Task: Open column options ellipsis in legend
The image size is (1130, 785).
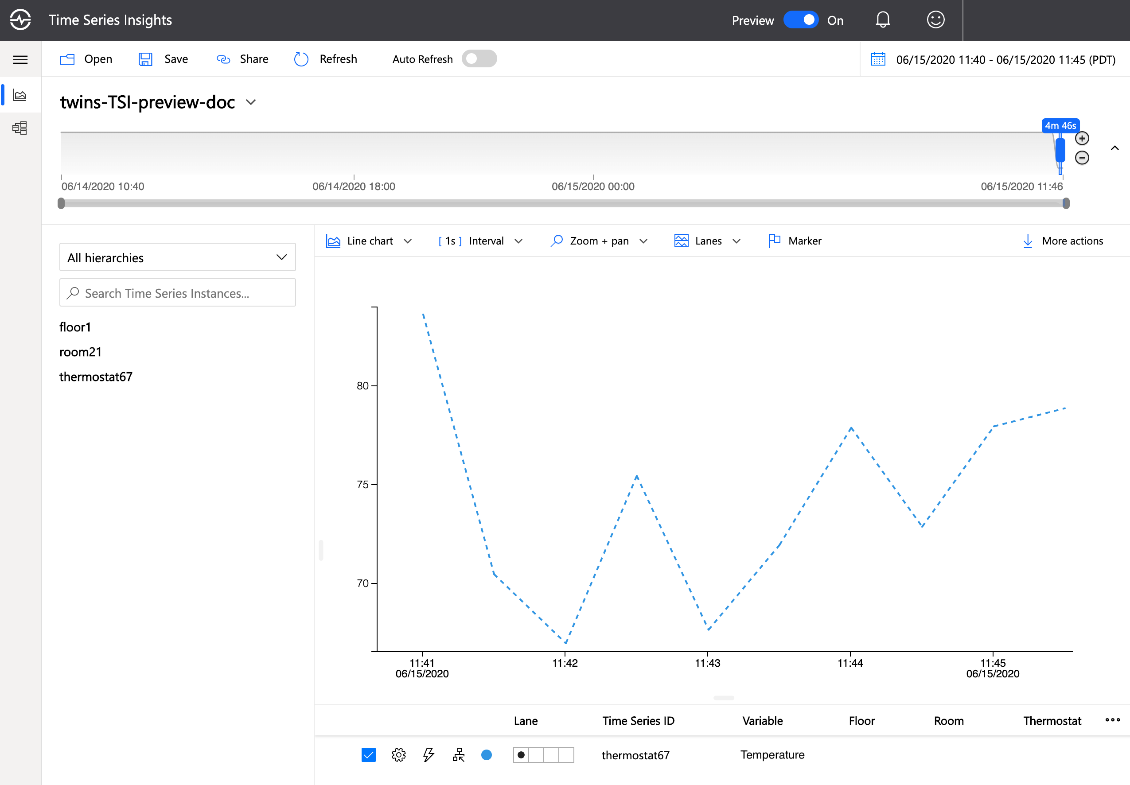Action: 1112,719
